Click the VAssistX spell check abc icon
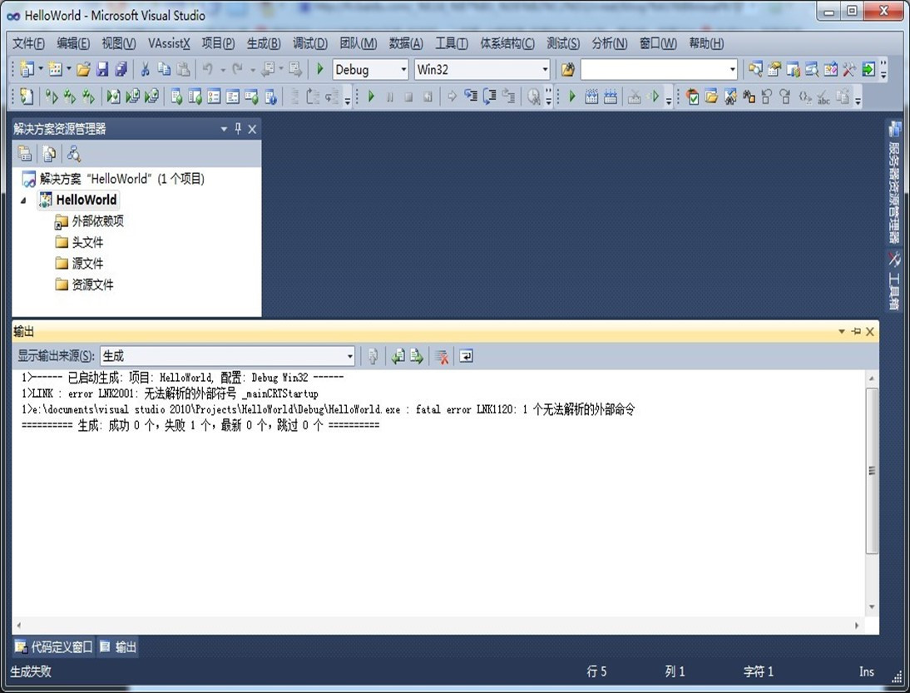The width and height of the screenshot is (910, 693). pyautogui.click(x=823, y=97)
